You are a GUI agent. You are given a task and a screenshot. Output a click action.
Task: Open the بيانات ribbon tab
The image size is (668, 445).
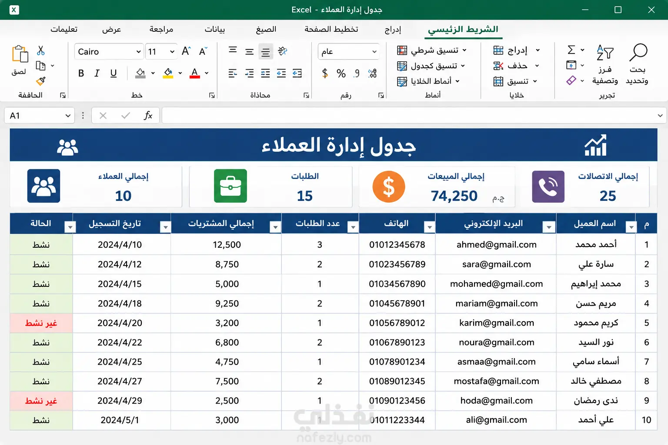click(215, 29)
